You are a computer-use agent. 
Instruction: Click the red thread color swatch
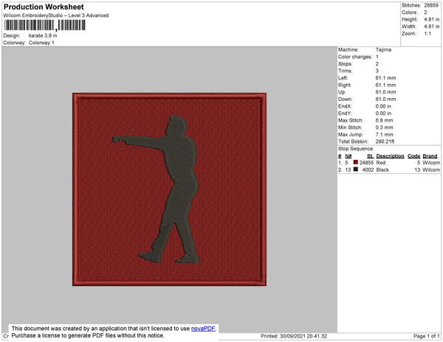click(x=356, y=162)
